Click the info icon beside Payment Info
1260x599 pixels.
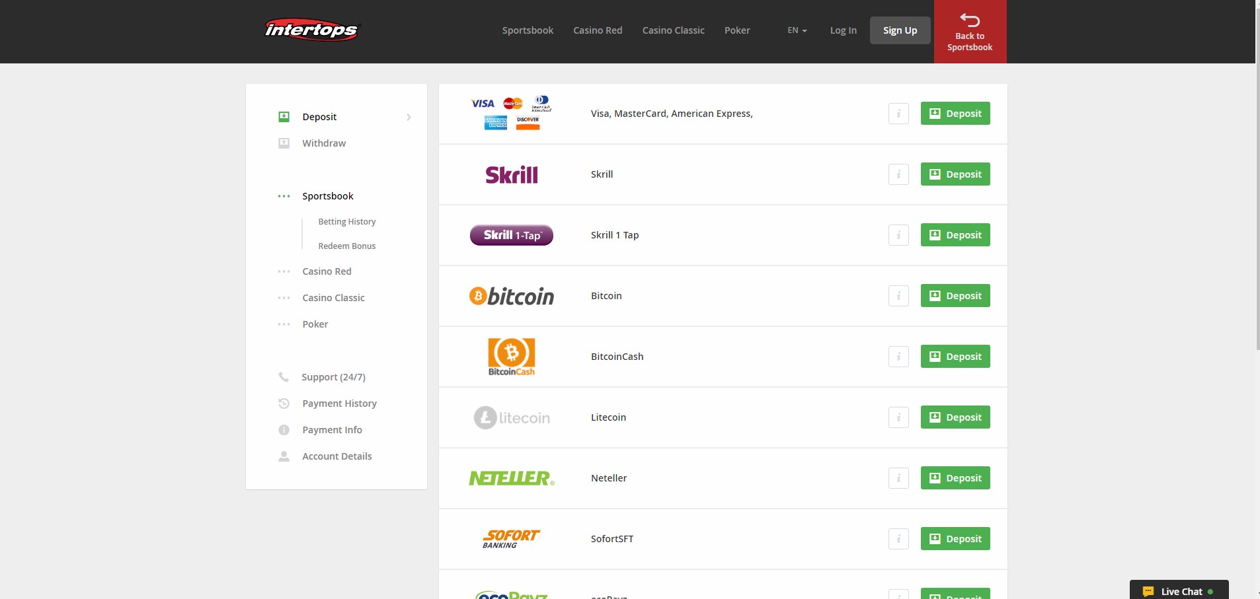click(284, 430)
